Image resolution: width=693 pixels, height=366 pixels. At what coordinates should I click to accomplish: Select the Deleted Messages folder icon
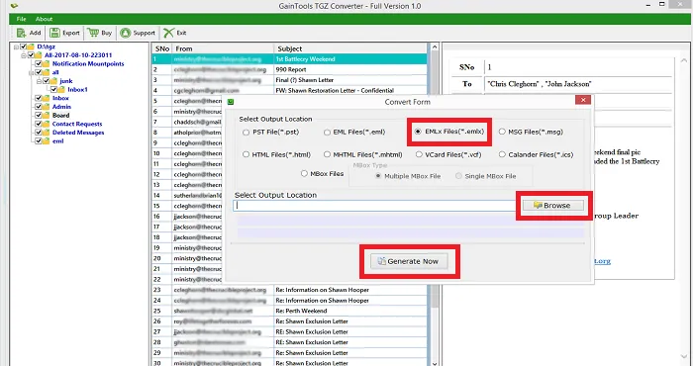(x=46, y=133)
